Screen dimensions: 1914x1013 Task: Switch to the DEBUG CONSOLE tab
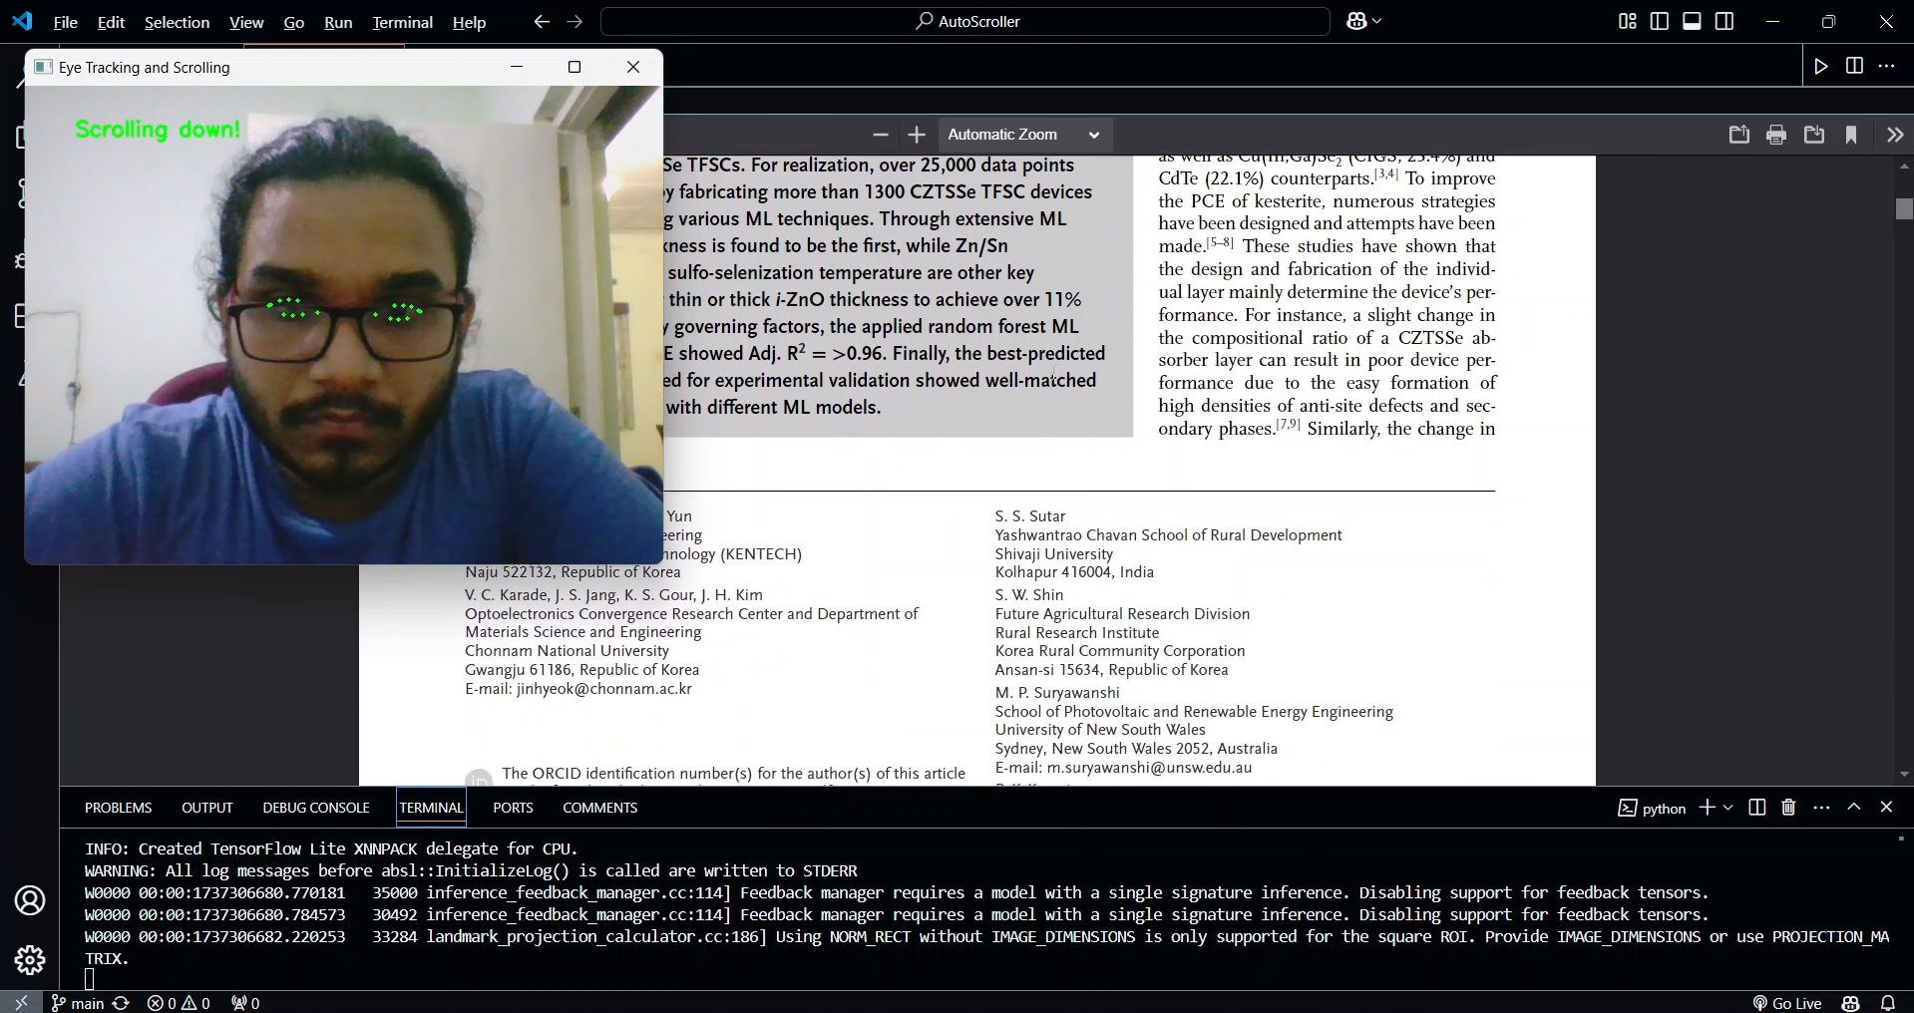pyautogui.click(x=316, y=808)
